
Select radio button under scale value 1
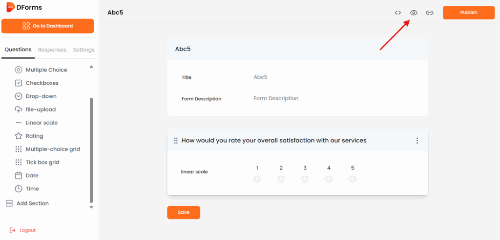[x=257, y=179]
